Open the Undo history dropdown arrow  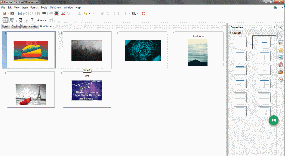[89, 13]
